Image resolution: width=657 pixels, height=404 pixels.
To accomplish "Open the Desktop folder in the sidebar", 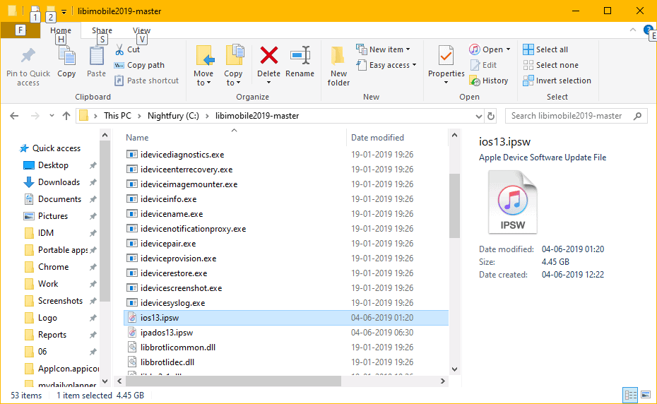I will click(53, 165).
